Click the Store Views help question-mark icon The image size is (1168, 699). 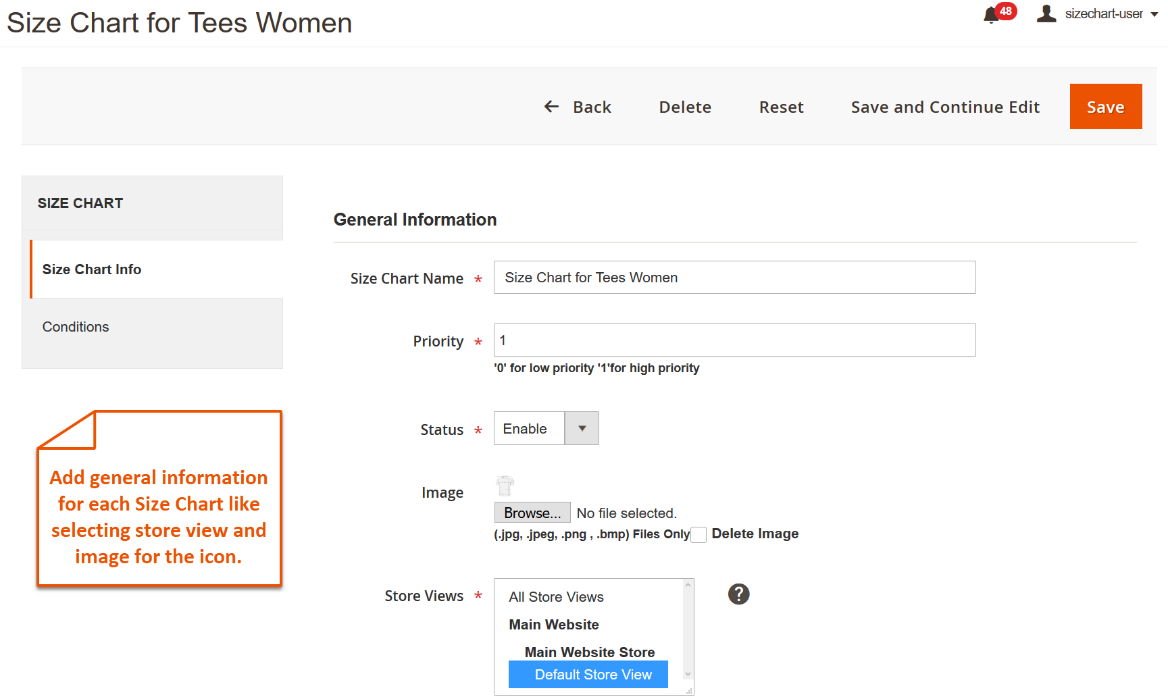click(x=738, y=594)
